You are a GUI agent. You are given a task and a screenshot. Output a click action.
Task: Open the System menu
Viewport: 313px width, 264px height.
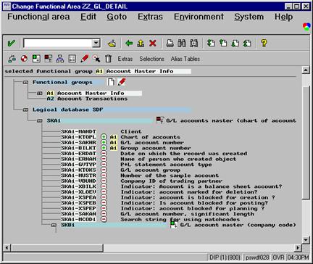(249, 17)
